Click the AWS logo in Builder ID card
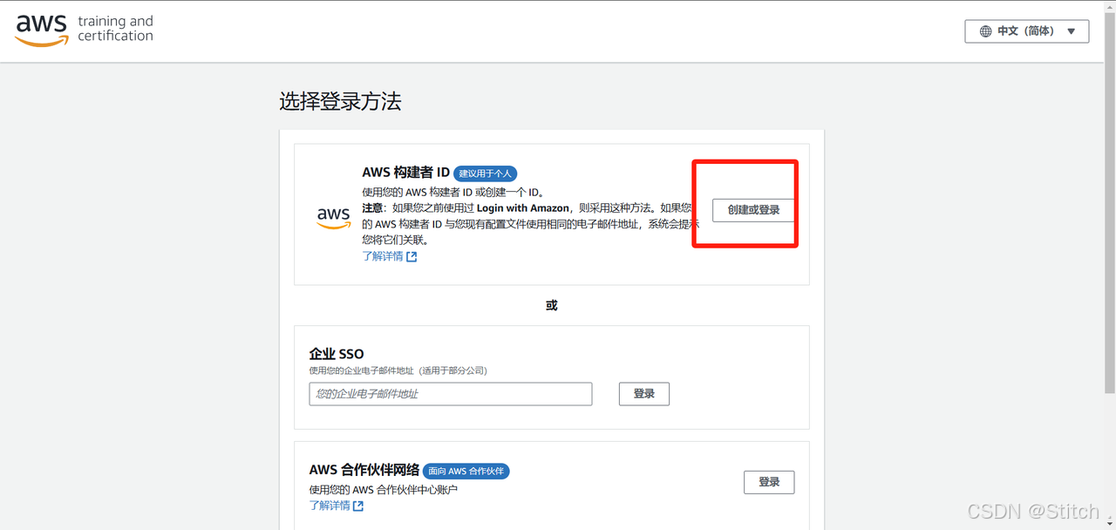Screen dimensions: 1116x530 coord(334,217)
